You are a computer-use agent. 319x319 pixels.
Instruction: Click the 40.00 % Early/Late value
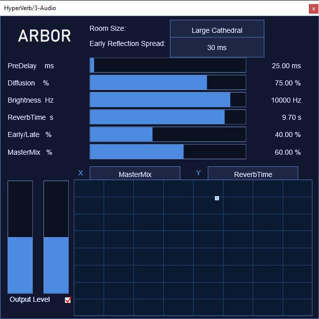tap(288, 134)
